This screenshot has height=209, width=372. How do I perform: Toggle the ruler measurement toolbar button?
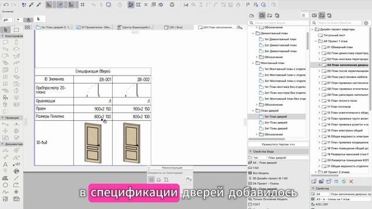(x=49, y=5)
